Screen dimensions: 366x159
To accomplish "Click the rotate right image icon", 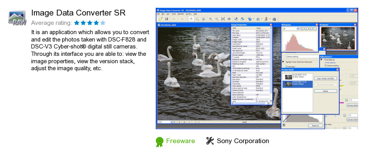I will tap(243, 19).
